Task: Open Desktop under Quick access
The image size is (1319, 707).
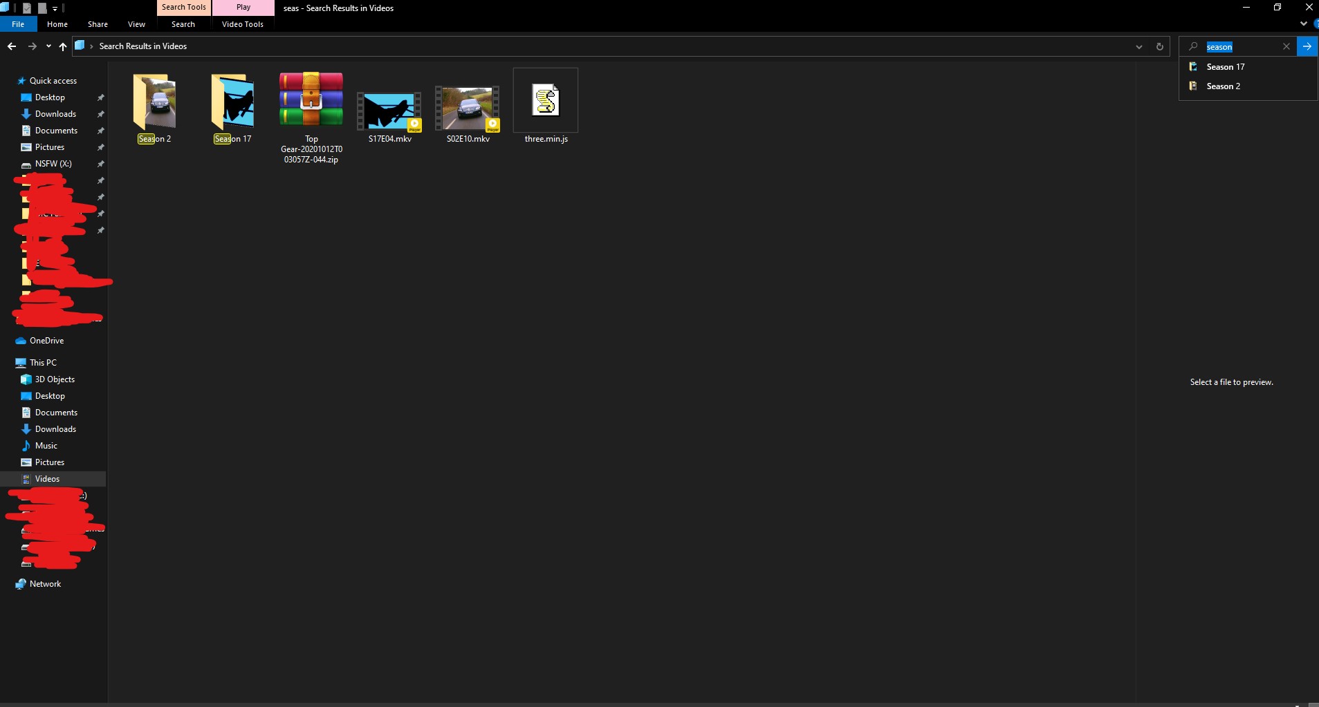Action: pyautogui.click(x=50, y=97)
